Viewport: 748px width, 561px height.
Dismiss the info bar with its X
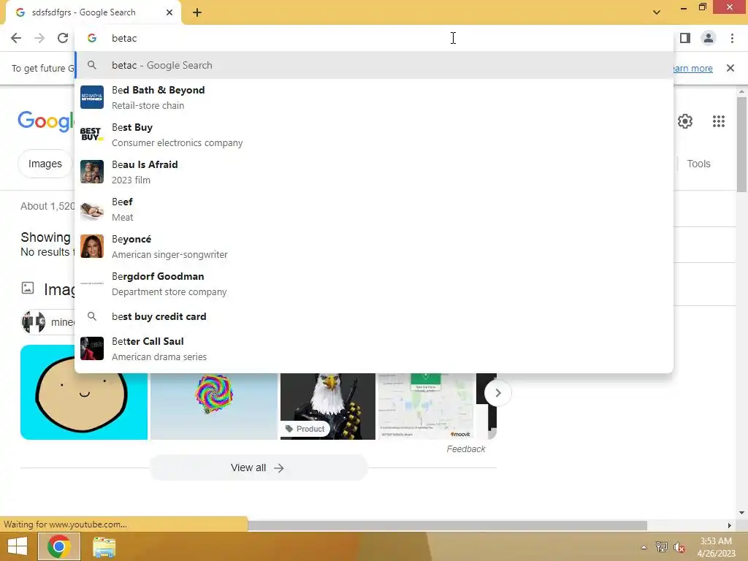pyautogui.click(x=730, y=68)
